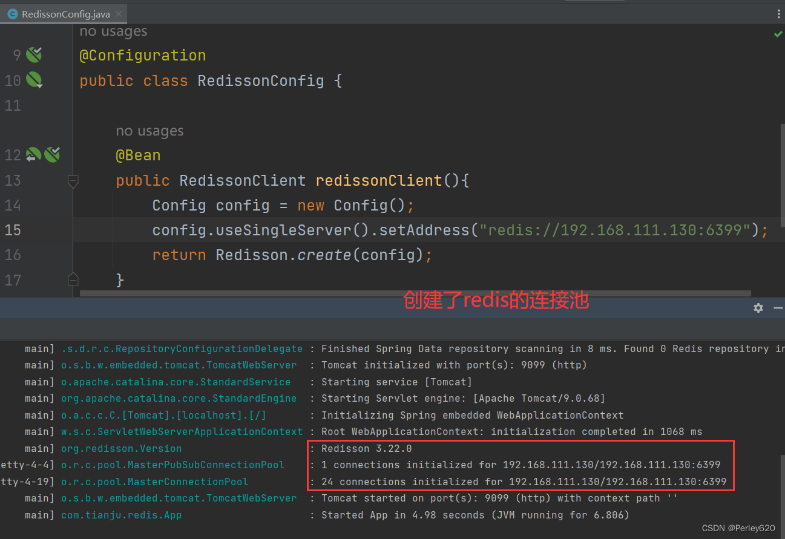
Task: Click 'Starting Servlet engine' log message
Action: click(x=463, y=399)
